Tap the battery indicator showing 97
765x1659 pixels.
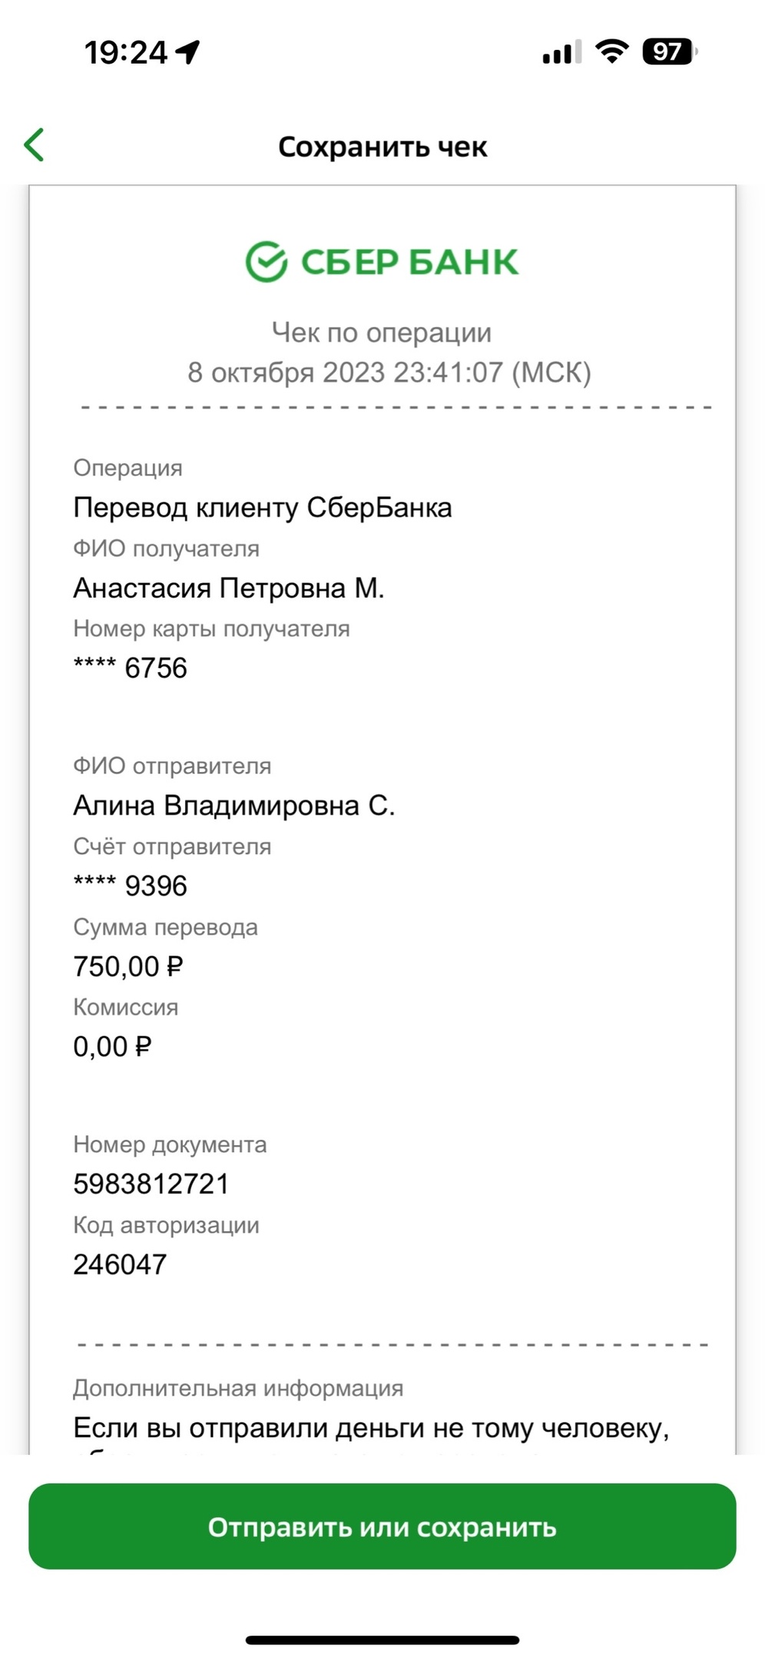(669, 51)
